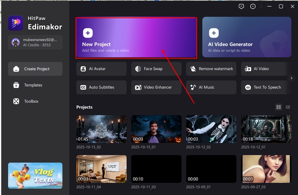298x195 pixels.
Task: Click the AI Avatar tool icon
Action: pos(83,69)
